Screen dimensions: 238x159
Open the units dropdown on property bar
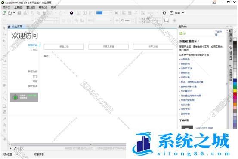point(111,21)
